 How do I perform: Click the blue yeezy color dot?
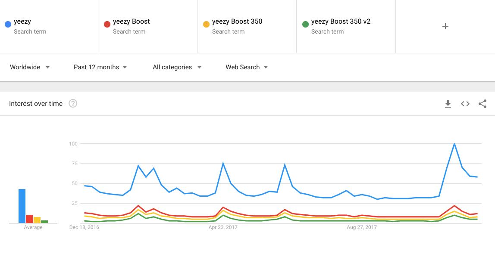click(8, 24)
